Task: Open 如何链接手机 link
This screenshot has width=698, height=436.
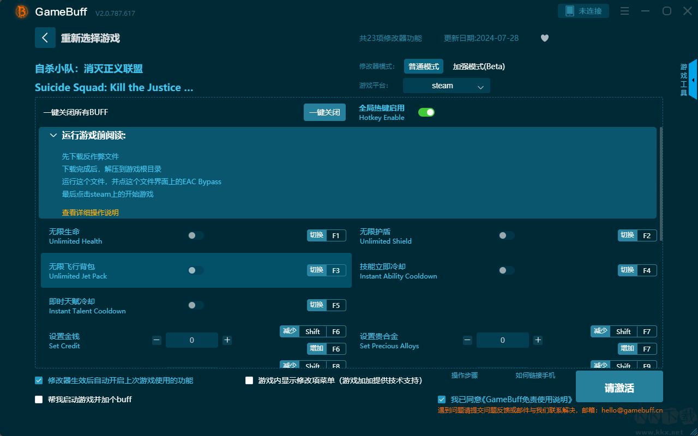Action: point(535,376)
